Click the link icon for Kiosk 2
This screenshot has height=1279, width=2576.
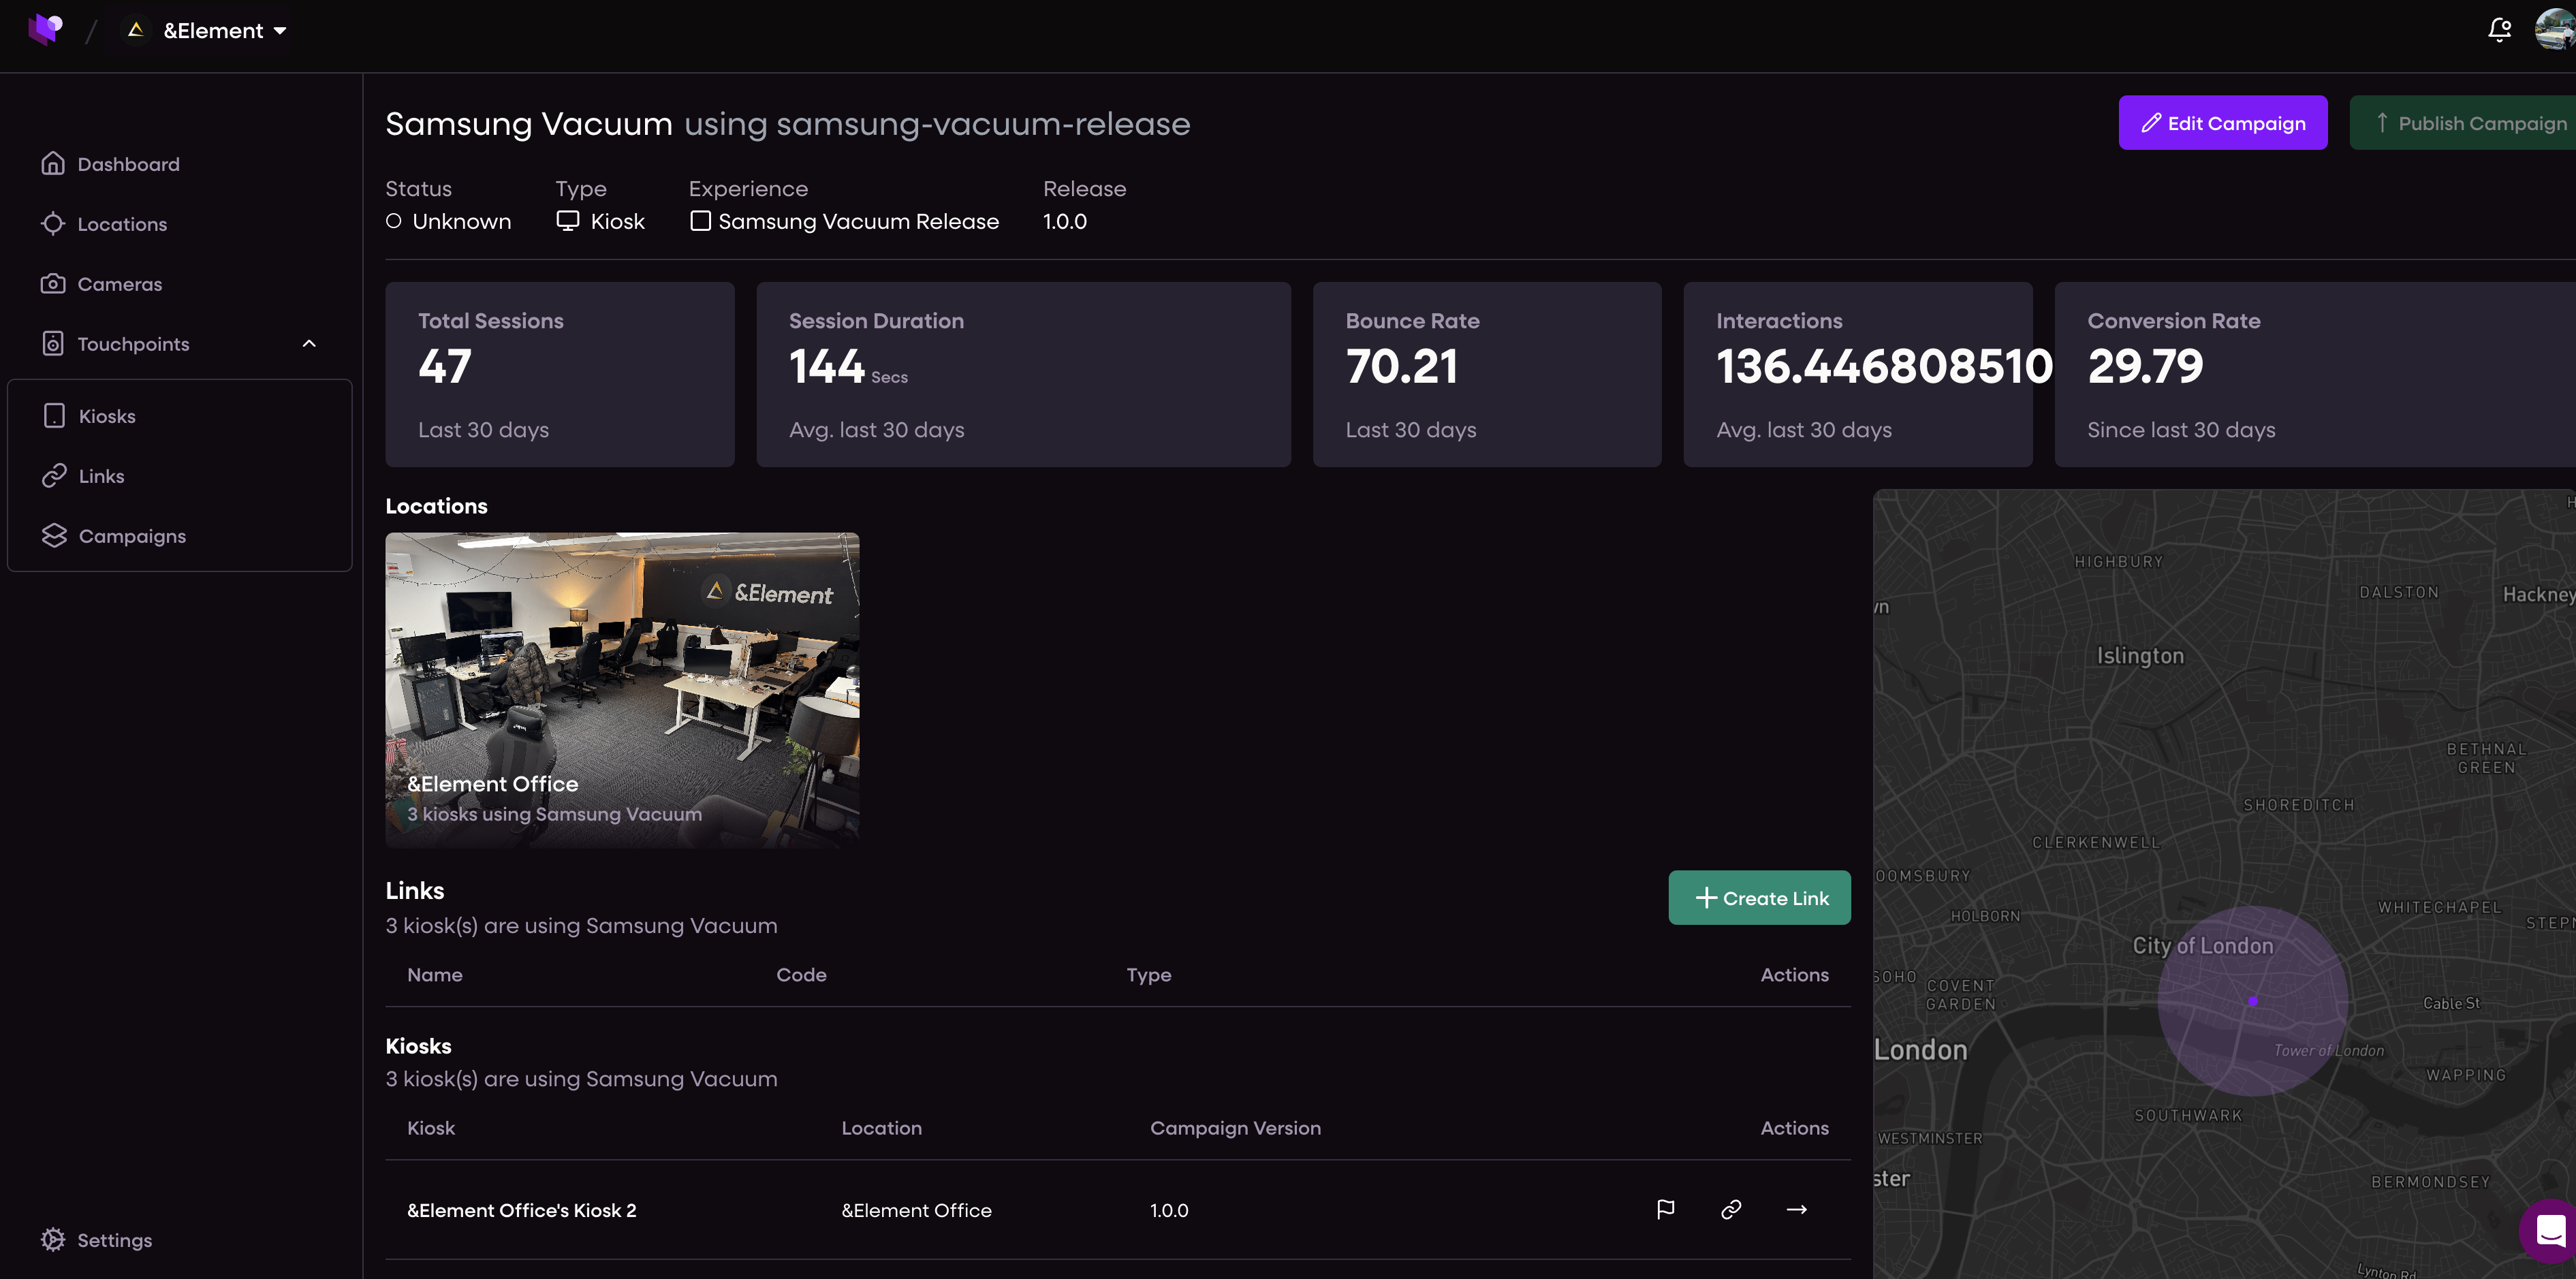[x=1731, y=1209]
